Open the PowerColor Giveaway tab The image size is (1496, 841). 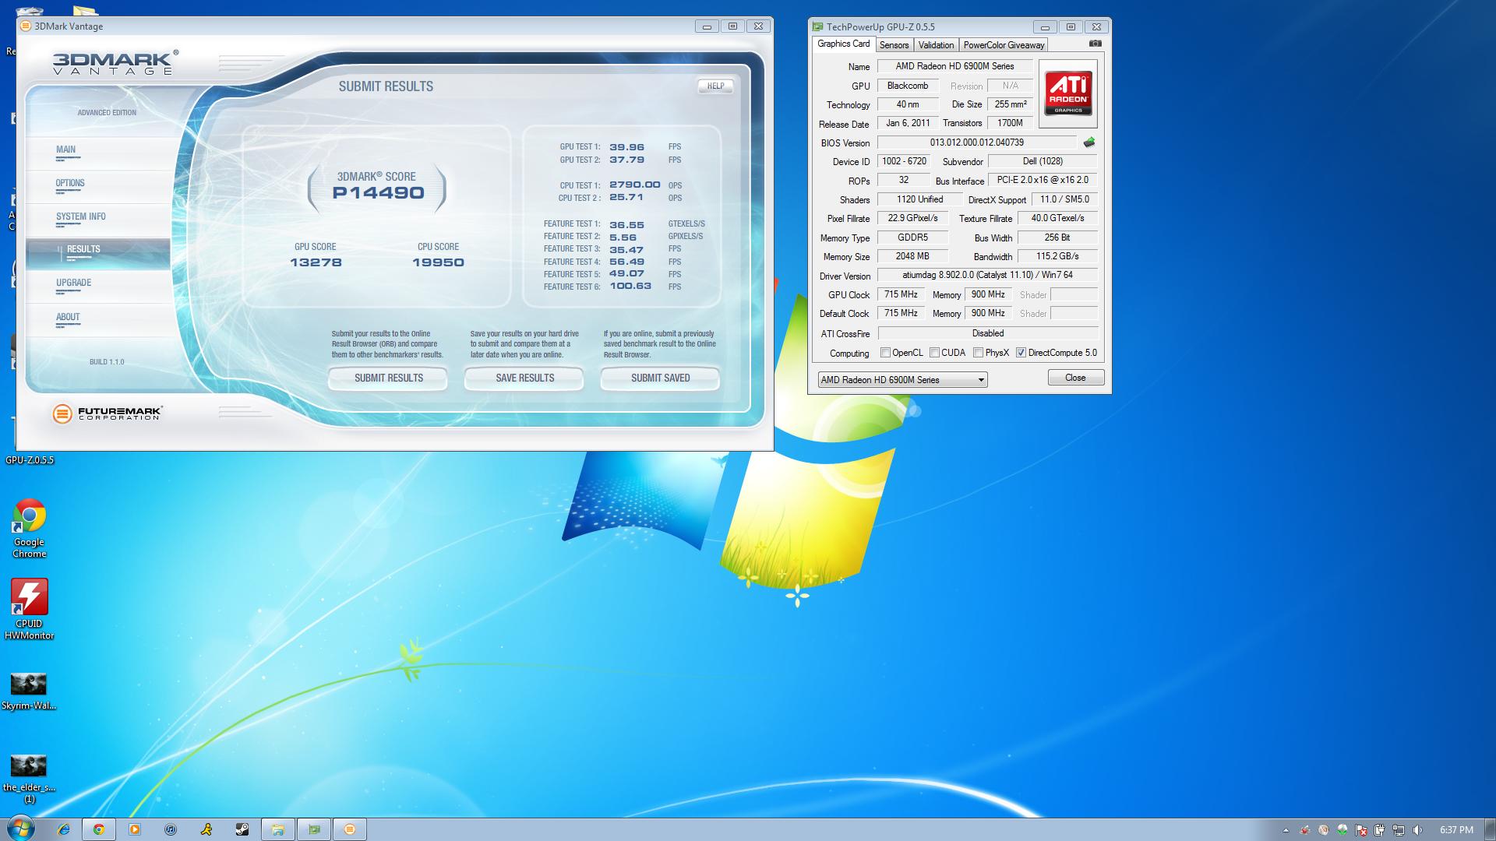[x=1004, y=45]
